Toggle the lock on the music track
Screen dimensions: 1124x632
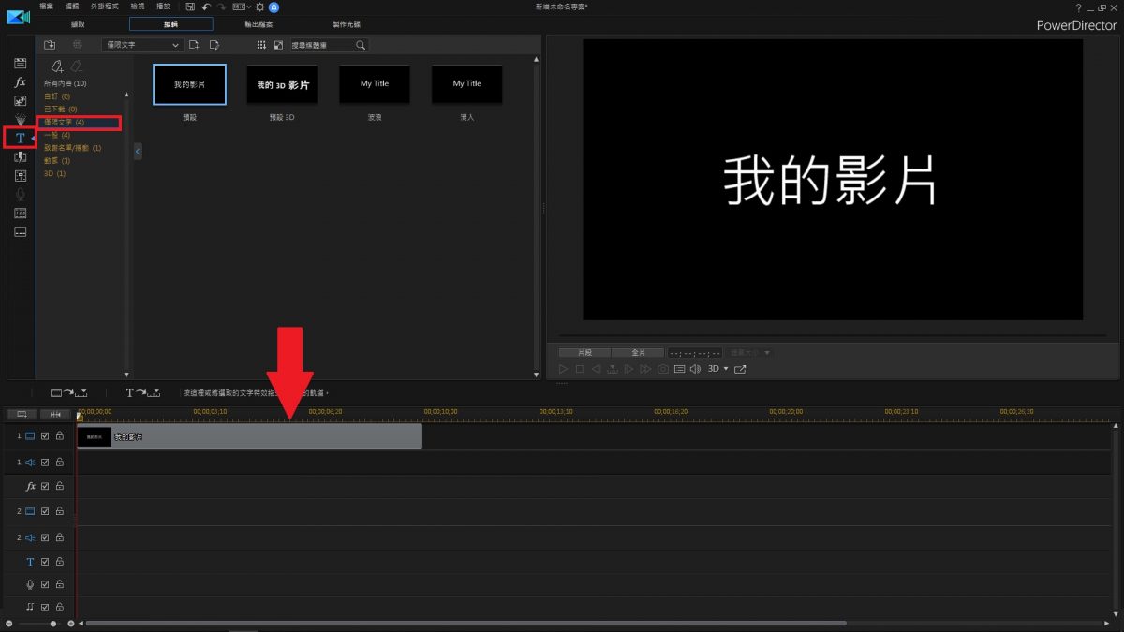59,607
